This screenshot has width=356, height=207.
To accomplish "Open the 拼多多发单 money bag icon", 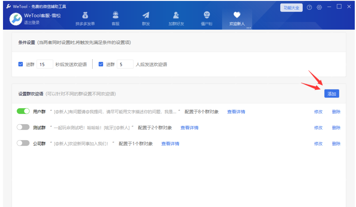I will pyautogui.click(x=85, y=15).
